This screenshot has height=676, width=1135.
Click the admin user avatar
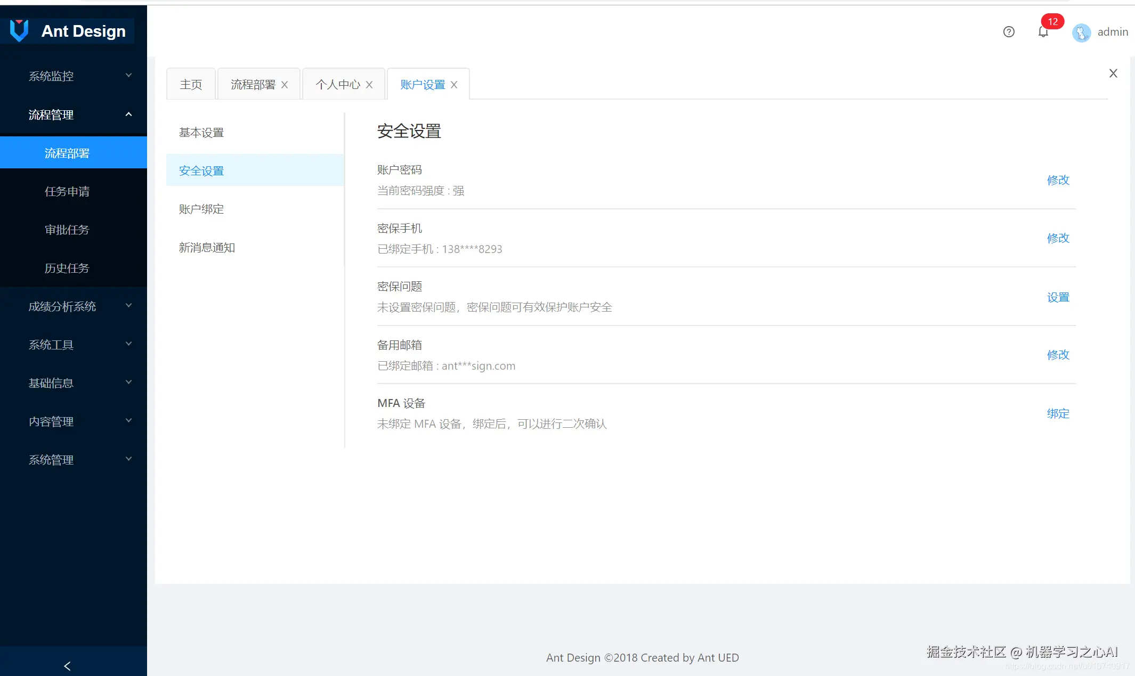pos(1081,32)
